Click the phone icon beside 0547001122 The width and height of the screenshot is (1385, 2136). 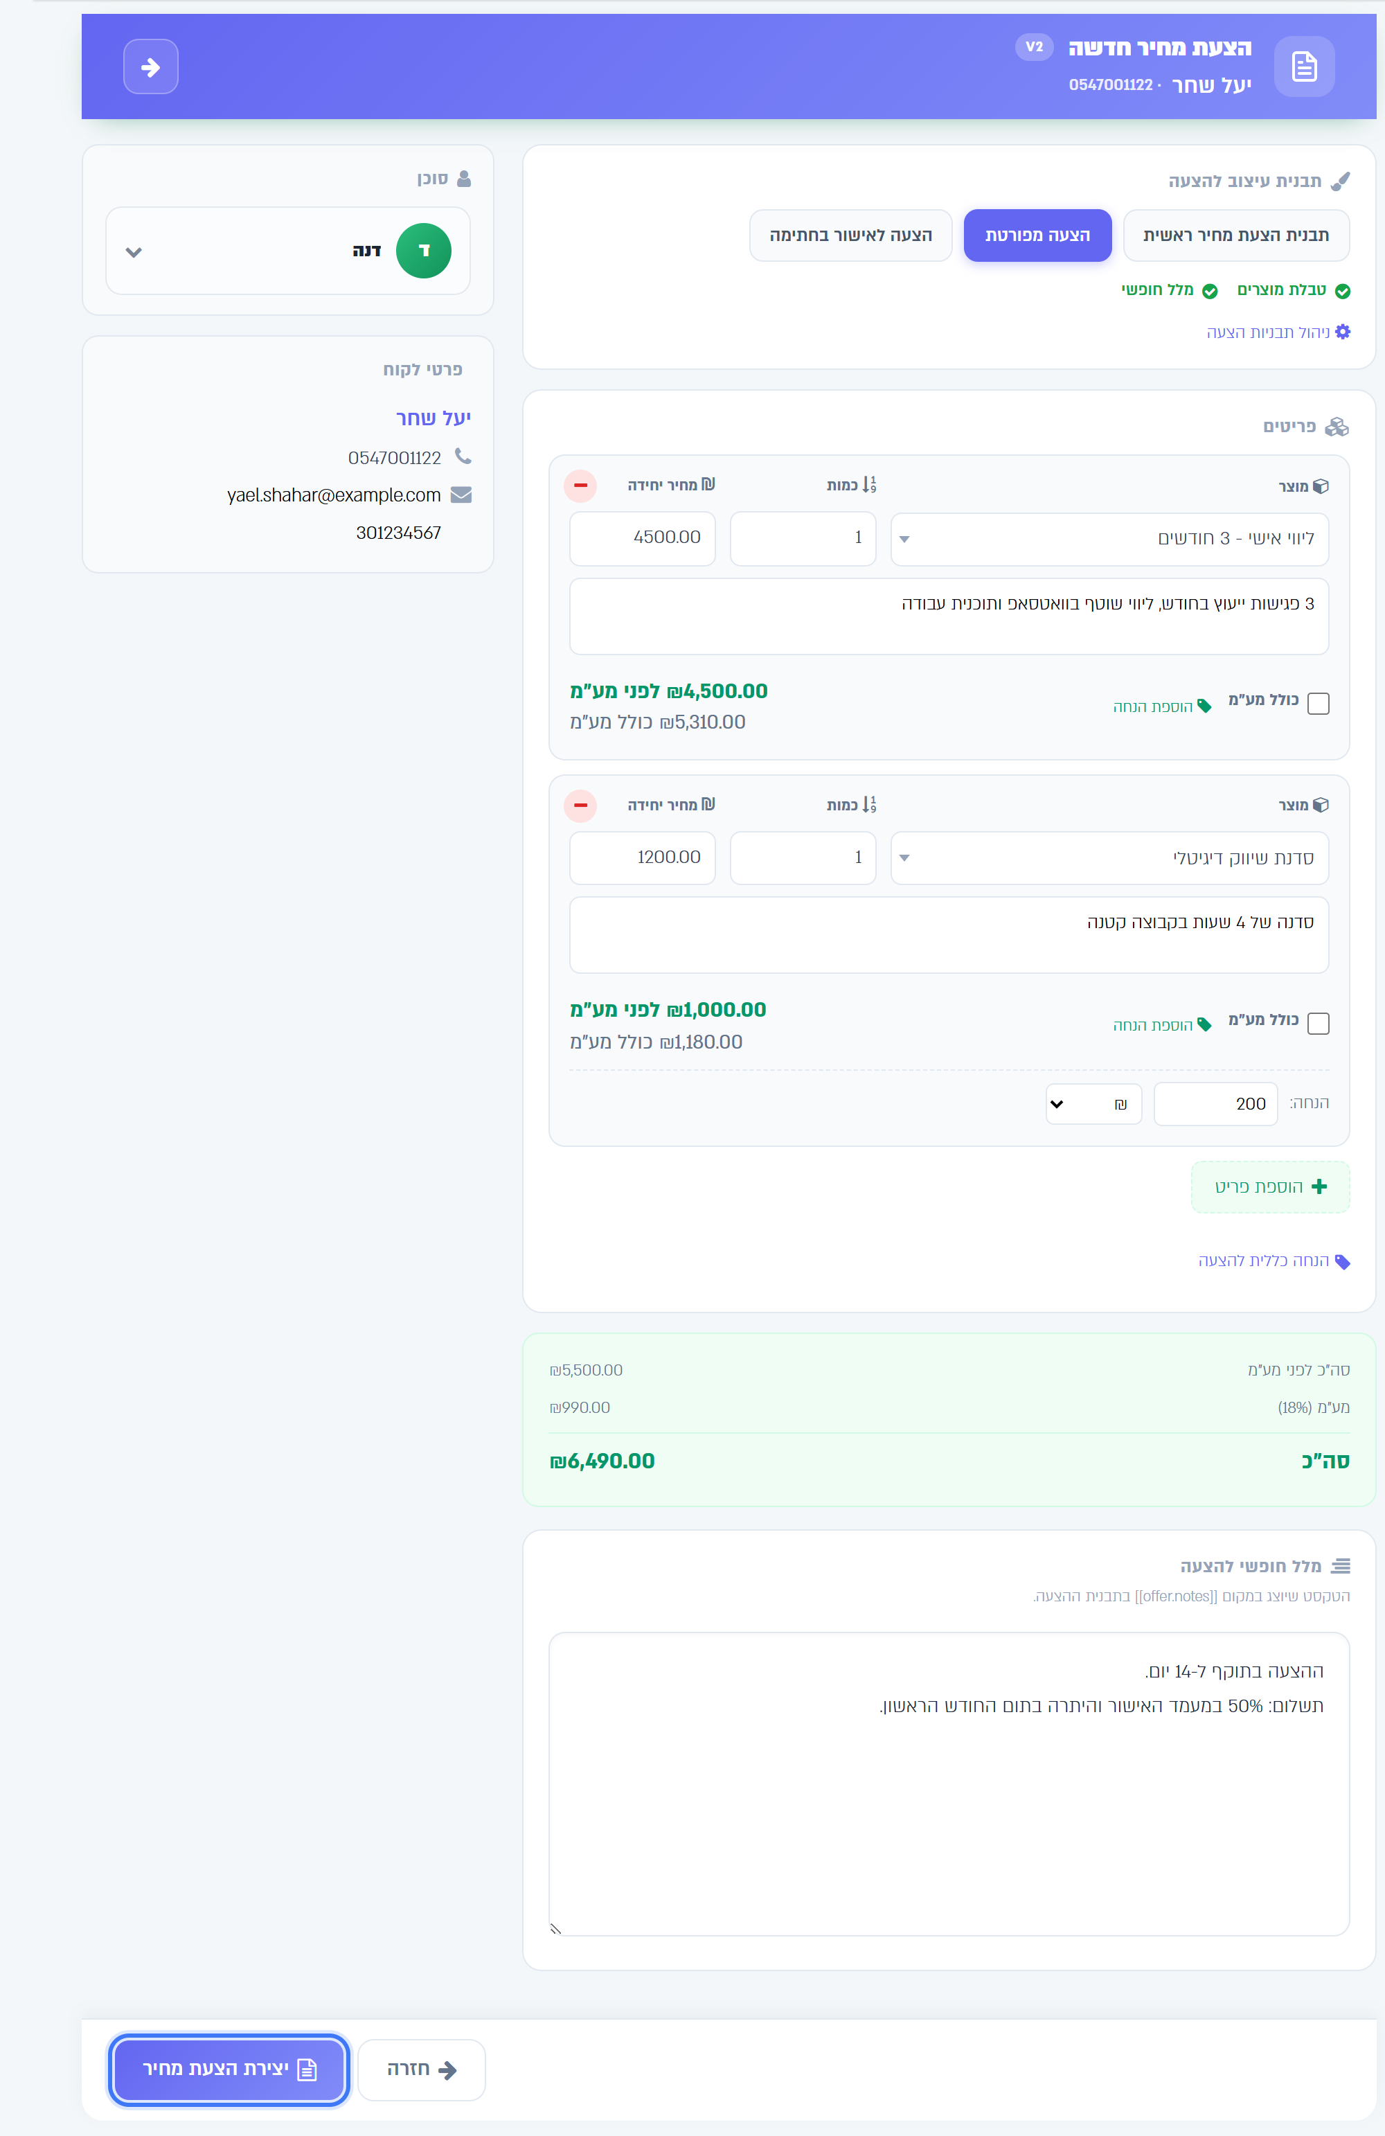[463, 457]
